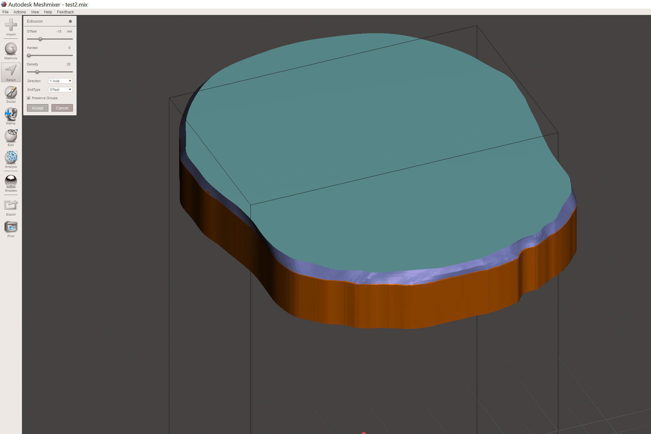Open the Direction Y Axis dropdown
The height and width of the screenshot is (434, 651).
pos(60,81)
